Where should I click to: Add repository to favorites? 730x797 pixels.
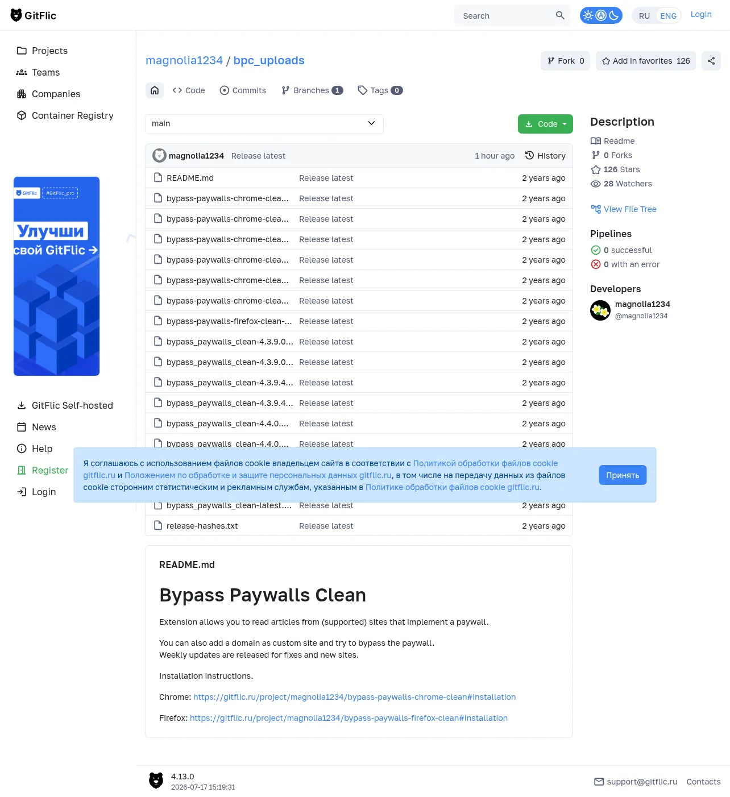(646, 61)
